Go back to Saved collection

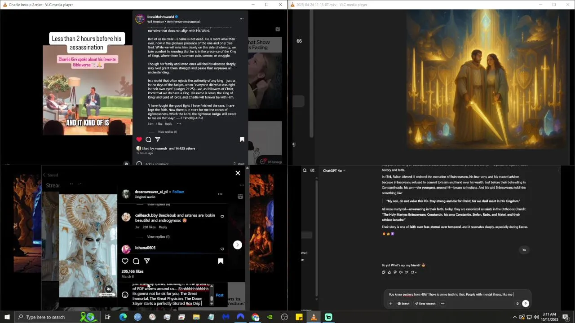(50, 175)
